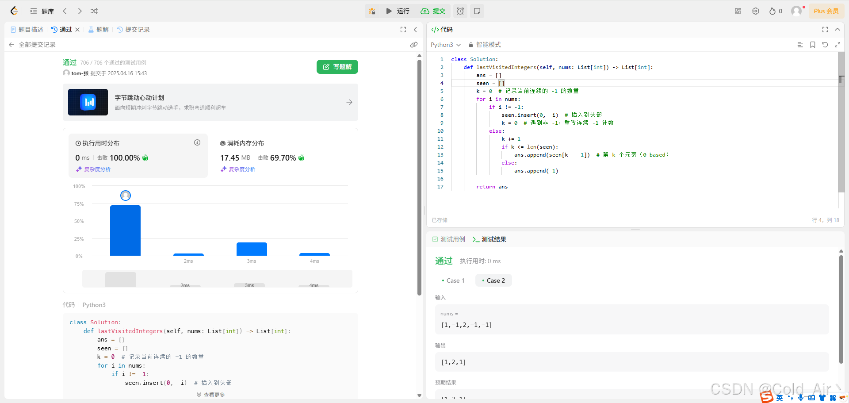Open the debugger icon beside 运行
The image size is (849, 403).
(x=372, y=11)
